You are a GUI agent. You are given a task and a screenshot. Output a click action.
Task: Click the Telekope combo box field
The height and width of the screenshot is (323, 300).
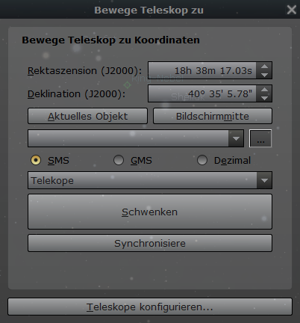click(150, 180)
